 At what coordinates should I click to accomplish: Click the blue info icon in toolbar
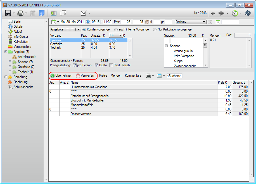pos(42,13)
